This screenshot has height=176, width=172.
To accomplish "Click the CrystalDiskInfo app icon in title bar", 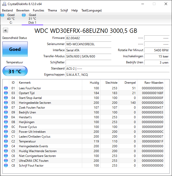I will [x=4, y=4].
